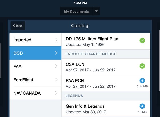Open the My Documents dropdown arrow

pyautogui.click(x=96, y=11)
